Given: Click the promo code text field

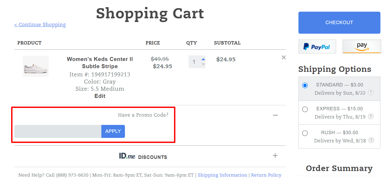Looking at the screenshot, I should [x=58, y=131].
